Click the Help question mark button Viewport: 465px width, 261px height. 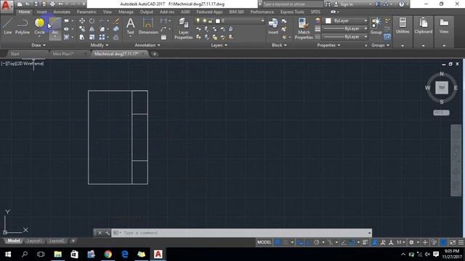click(401, 4)
